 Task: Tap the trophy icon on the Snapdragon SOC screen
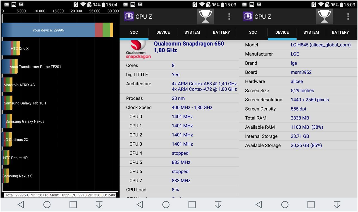(x=205, y=17)
